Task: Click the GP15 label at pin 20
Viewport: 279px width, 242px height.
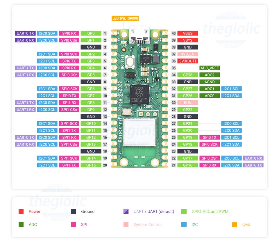Action: point(91,165)
